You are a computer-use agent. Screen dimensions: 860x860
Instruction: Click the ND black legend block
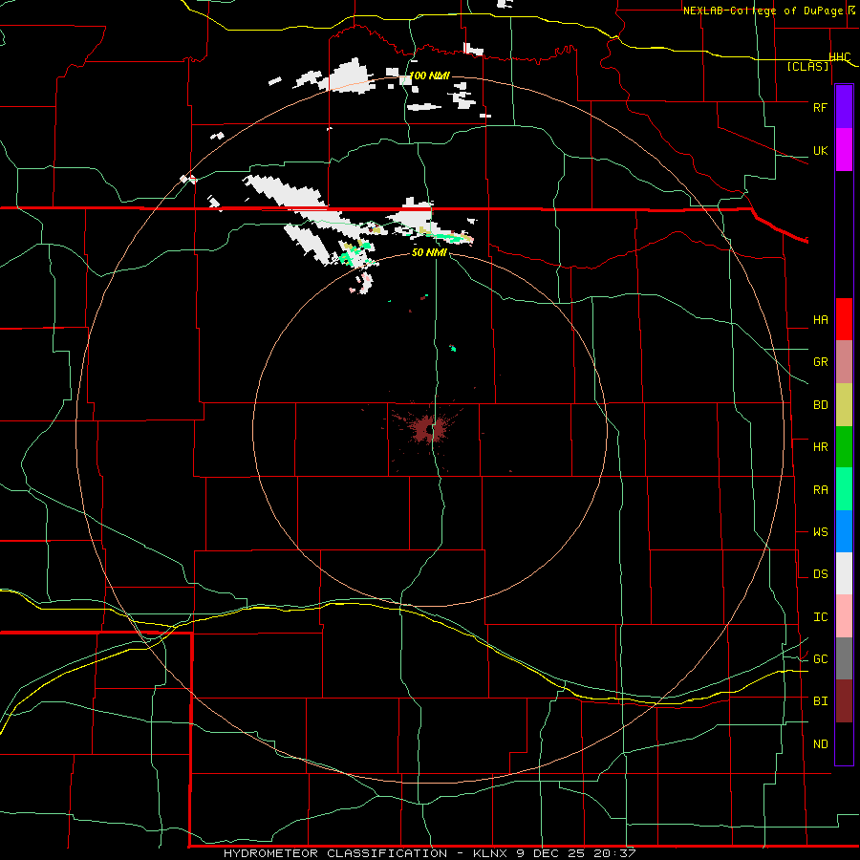tap(844, 743)
